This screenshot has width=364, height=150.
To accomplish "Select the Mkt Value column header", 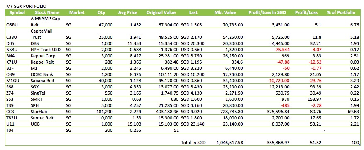I will [225, 12].
